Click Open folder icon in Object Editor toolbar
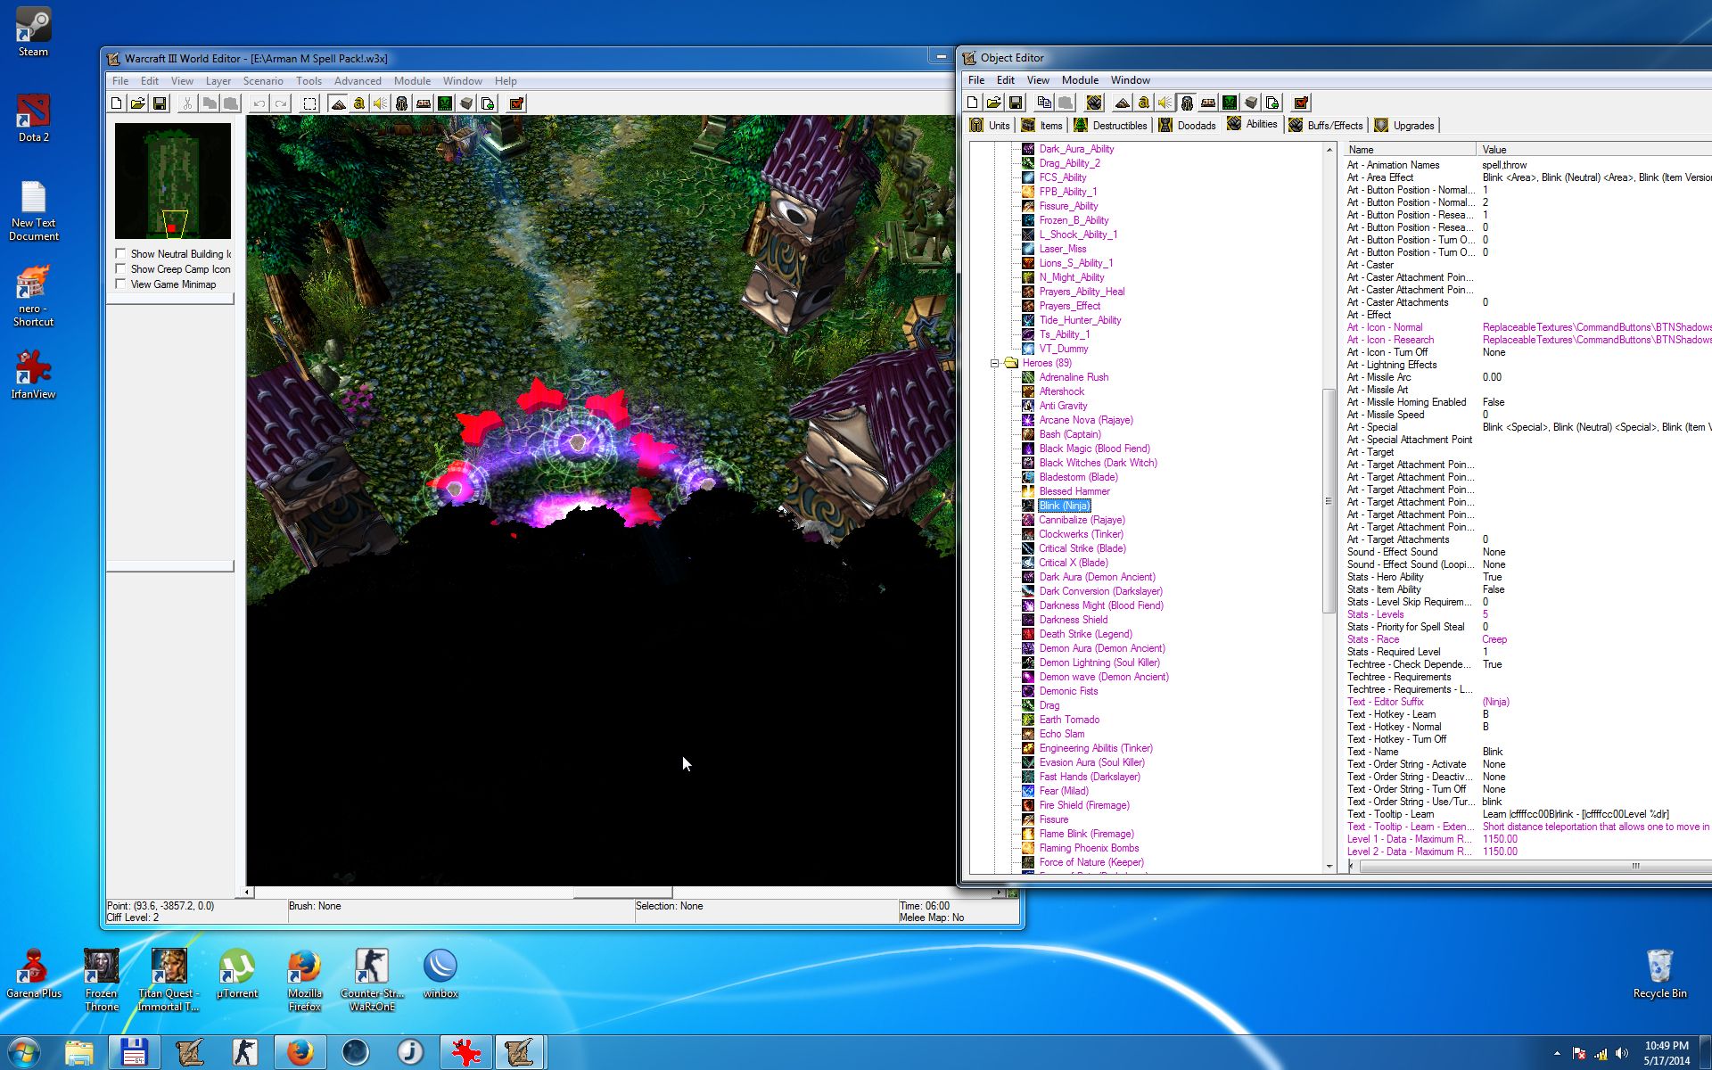 [x=994, y=103]
